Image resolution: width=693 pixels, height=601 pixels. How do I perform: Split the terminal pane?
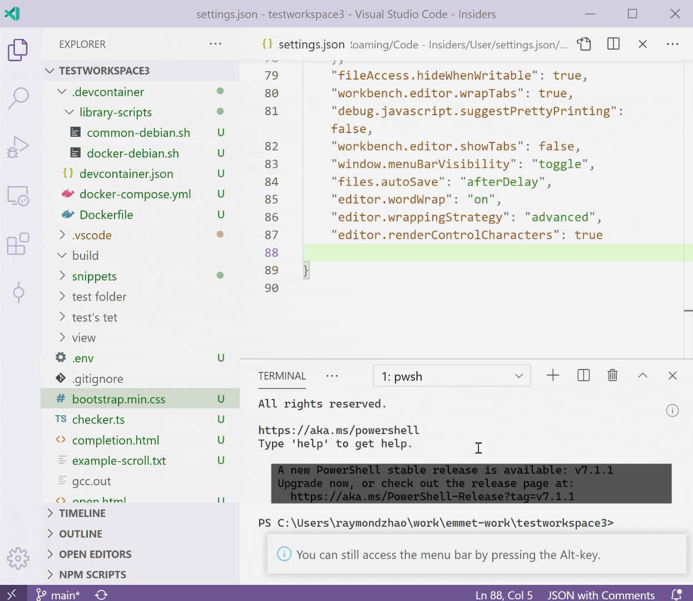point(583,376)
